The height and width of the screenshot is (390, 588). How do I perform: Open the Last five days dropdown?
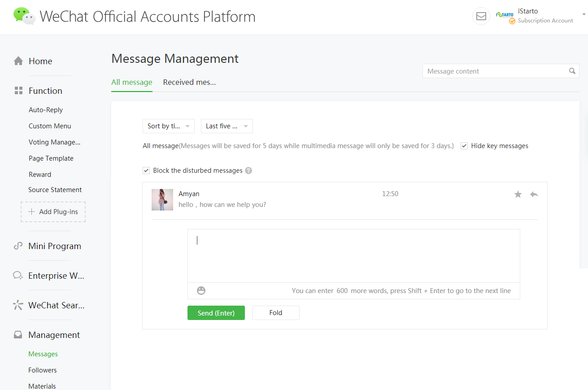coord(226,126)
